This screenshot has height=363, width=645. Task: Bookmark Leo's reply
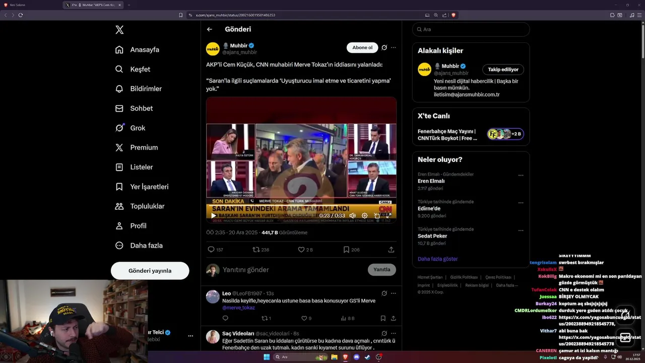(383, 318)
